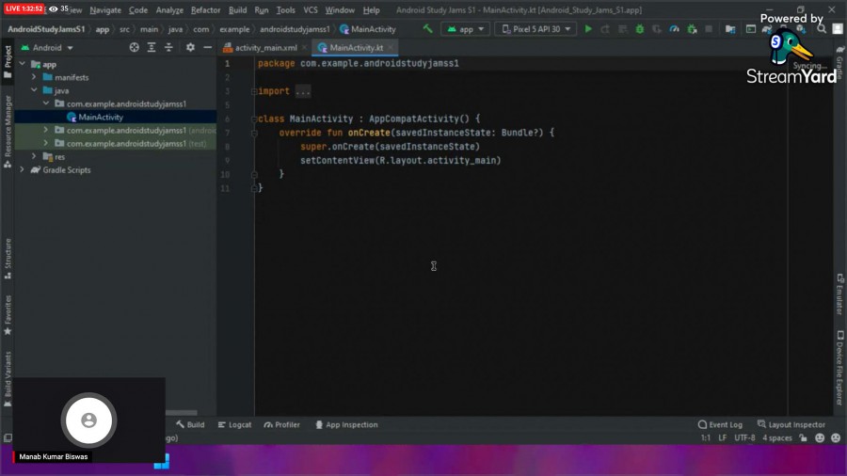Open Project panel gear settings
The height and width of the screenshot is (476, 847).
[190, 47]
